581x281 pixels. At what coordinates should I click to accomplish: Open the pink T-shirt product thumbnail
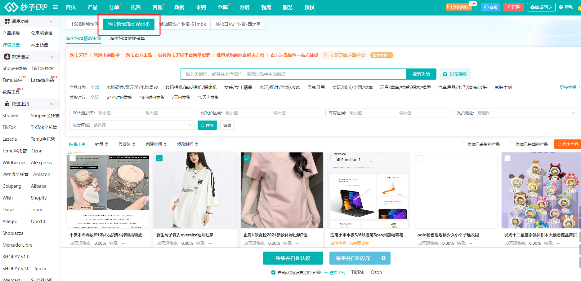[282, 190]
